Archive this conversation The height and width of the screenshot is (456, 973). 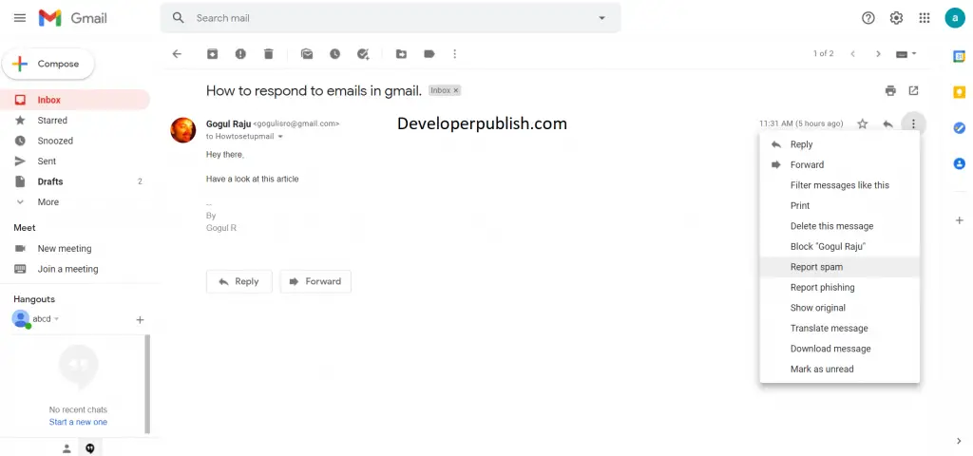(x=212, y=54)
